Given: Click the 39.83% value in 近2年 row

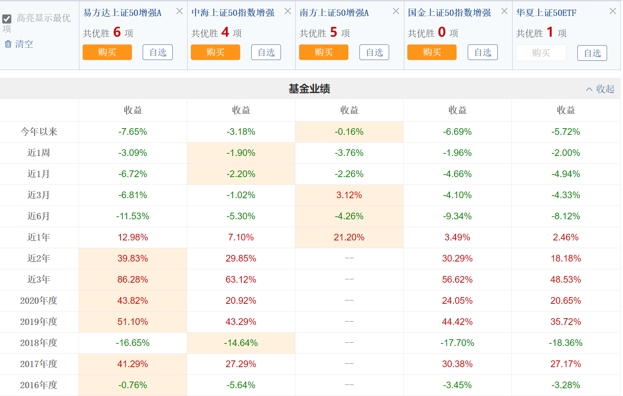Looking at the screenshot, I should pyautogui.click(x=133, y=258).
